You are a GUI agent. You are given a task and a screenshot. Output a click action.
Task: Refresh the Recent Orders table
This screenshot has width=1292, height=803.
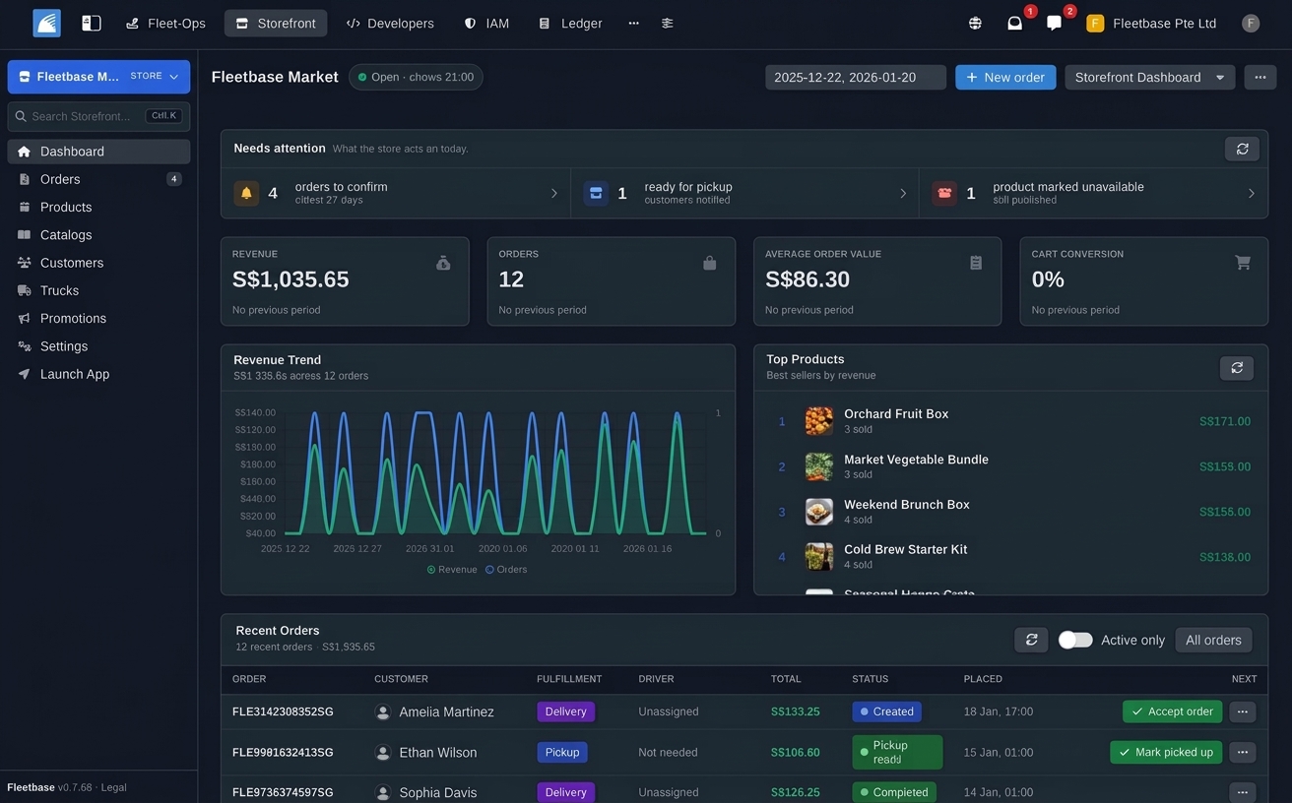[x=1031, y=640]
